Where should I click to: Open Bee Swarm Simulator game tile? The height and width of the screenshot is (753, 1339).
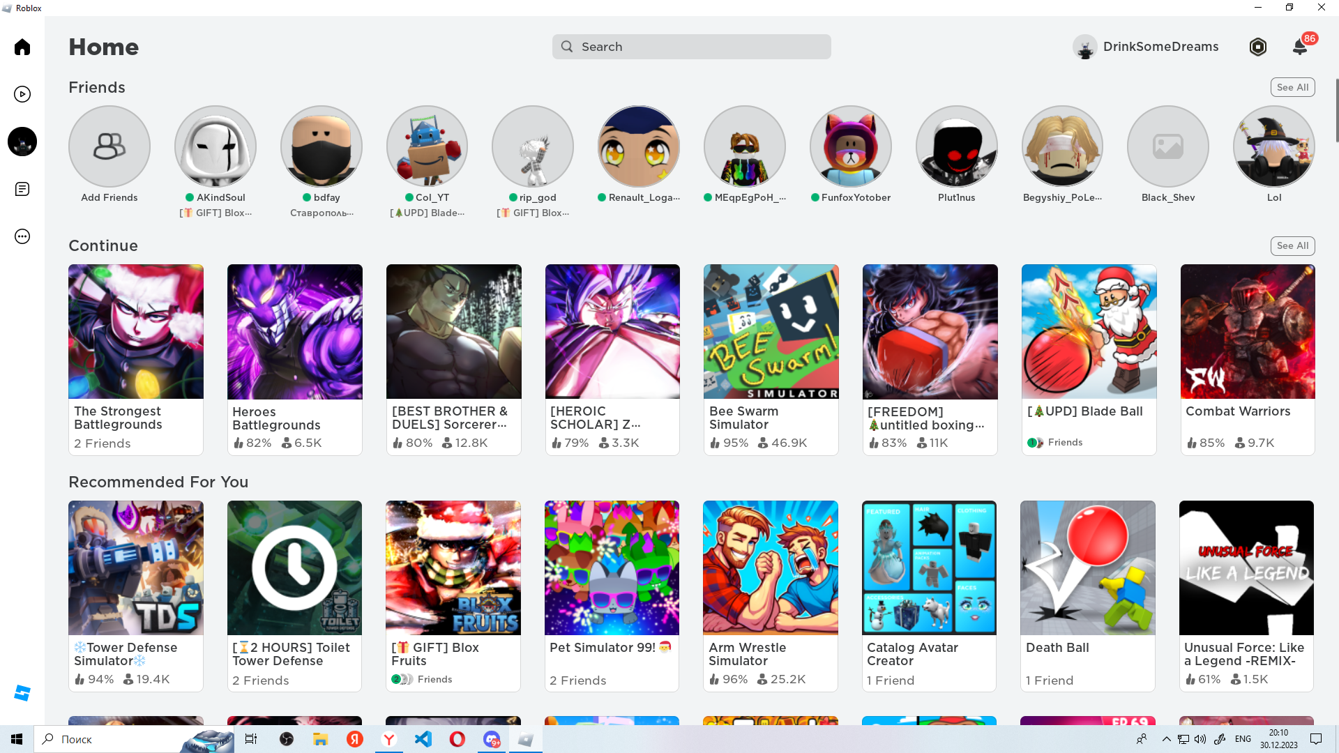771,332
